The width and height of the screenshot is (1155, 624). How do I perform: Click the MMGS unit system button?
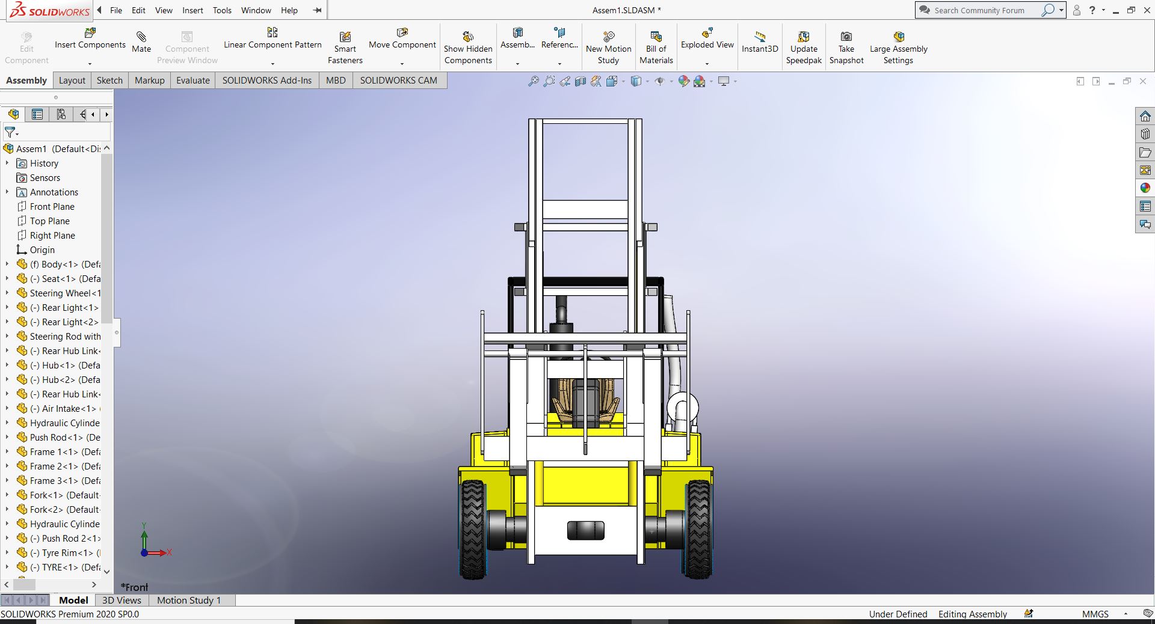pos(1095,614)
